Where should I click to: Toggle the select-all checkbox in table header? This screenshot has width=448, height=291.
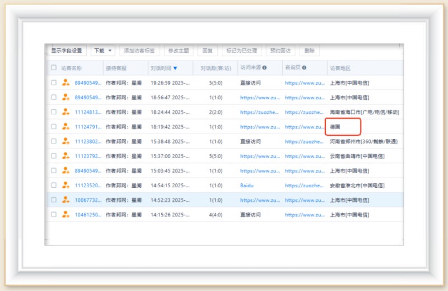54,68
